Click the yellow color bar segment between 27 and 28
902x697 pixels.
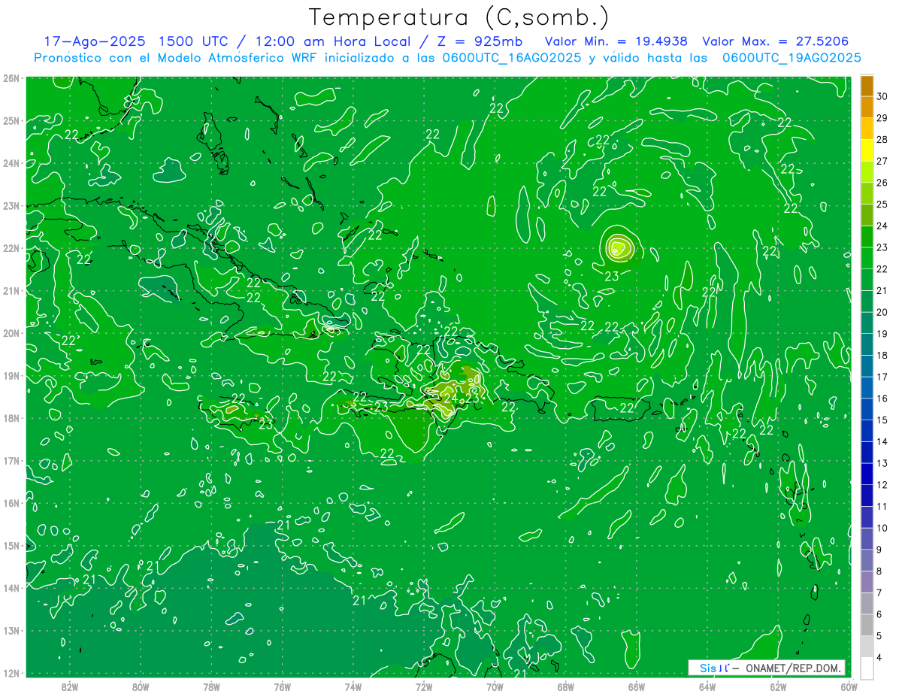click(x=867, y=150)
